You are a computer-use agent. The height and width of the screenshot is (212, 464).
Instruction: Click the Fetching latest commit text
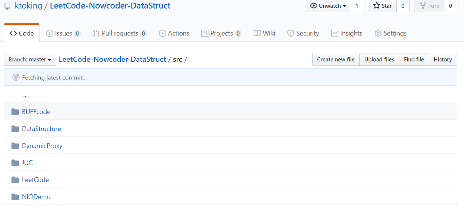(x=54, y=78)
